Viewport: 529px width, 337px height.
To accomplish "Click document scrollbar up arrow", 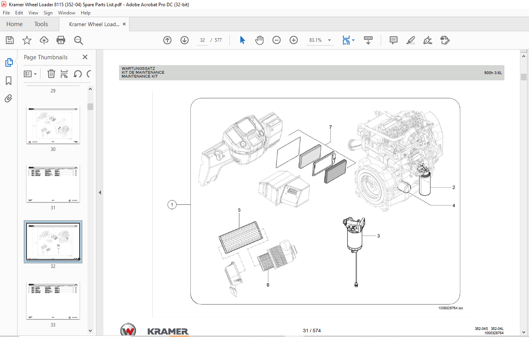I will point(524,56).
